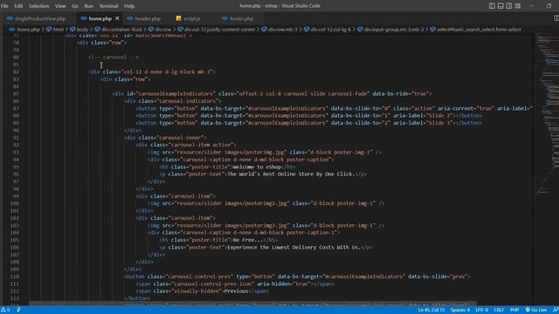Click the div.input-group.mt-3.mb-3 breadcrumb

(394, 30)
